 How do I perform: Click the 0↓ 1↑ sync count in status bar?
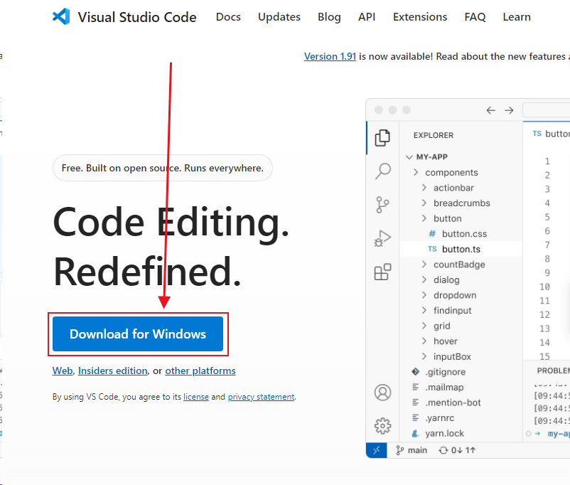463,450
